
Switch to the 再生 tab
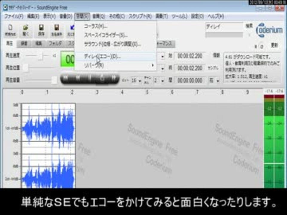[10, 43]
